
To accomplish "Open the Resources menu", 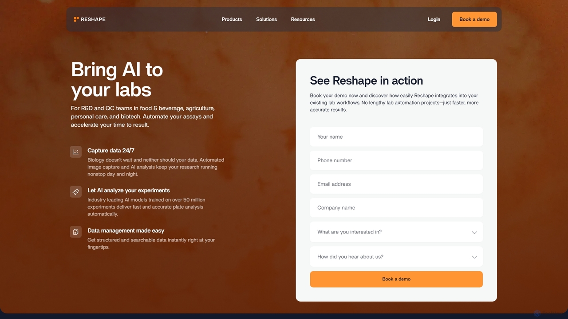I will pos(303,19).
